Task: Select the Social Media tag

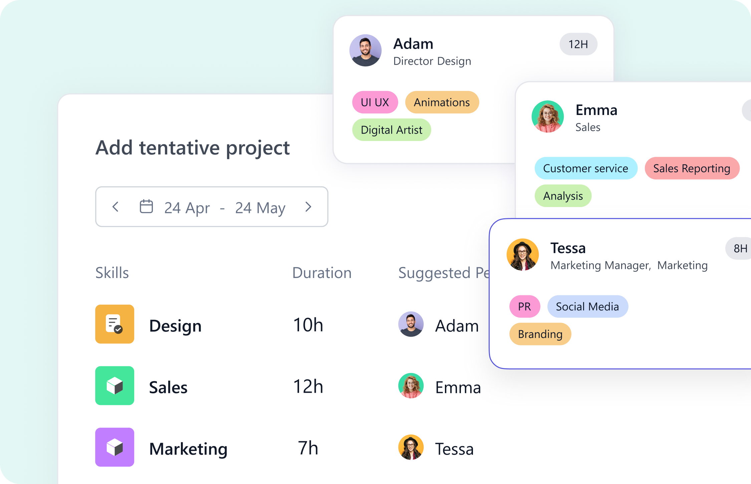Action: [587, 306]
